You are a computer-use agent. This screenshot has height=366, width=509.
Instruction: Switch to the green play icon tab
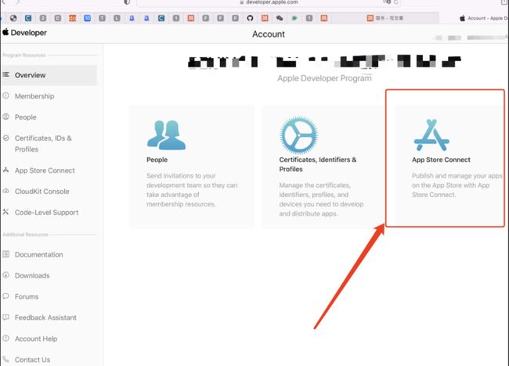(294, 18)
